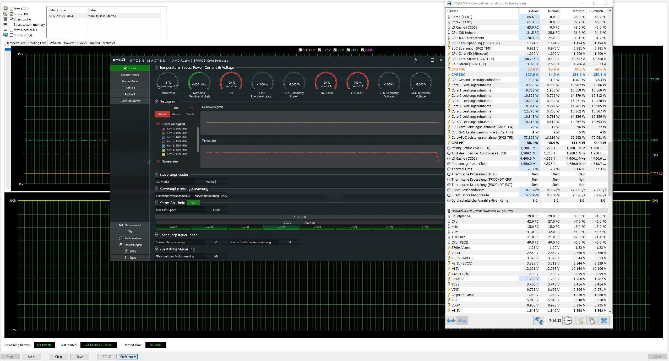Uncheck the Stress FPU checkbox
The image size is (669, 361).
coord(11,14)
